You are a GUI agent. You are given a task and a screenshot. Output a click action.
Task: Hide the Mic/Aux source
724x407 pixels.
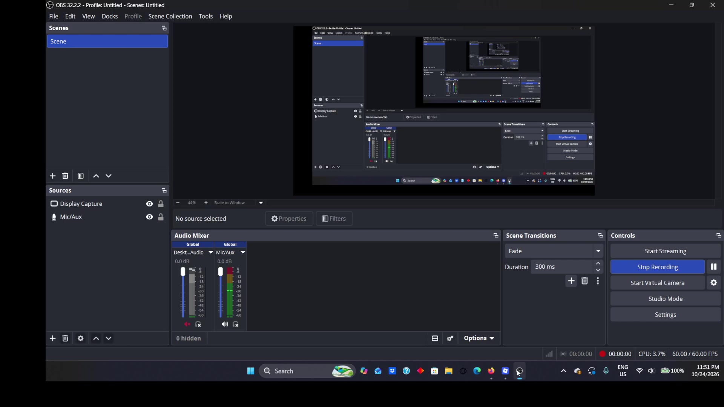pyautogui.click(x=150, y=217)
